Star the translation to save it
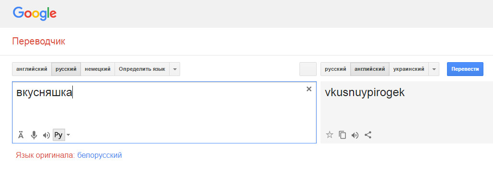Screen dimensions: 493x175 tap(330, 135)
